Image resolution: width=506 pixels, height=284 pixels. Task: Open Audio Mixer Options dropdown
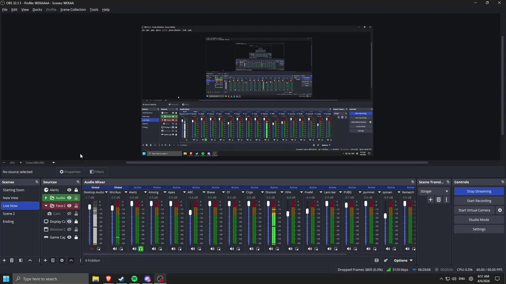[x=403, y=260]
